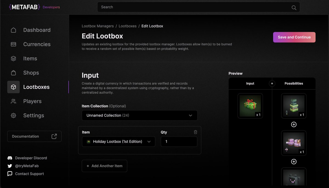Expand the Item Collection dropdown

click(140, 115)
